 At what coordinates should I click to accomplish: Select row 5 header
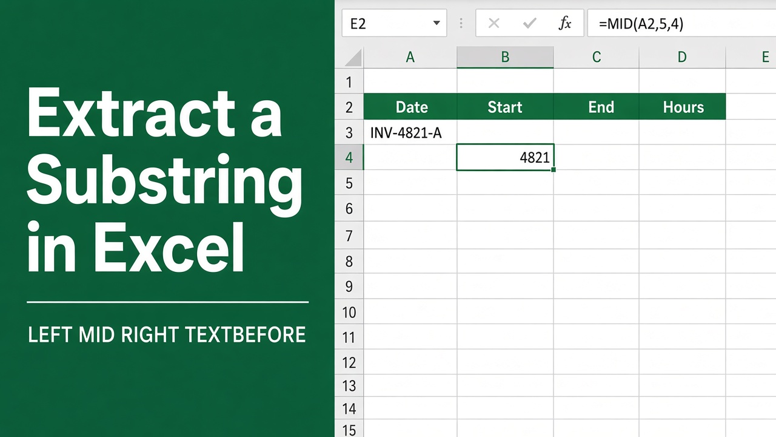click(349, 183)
